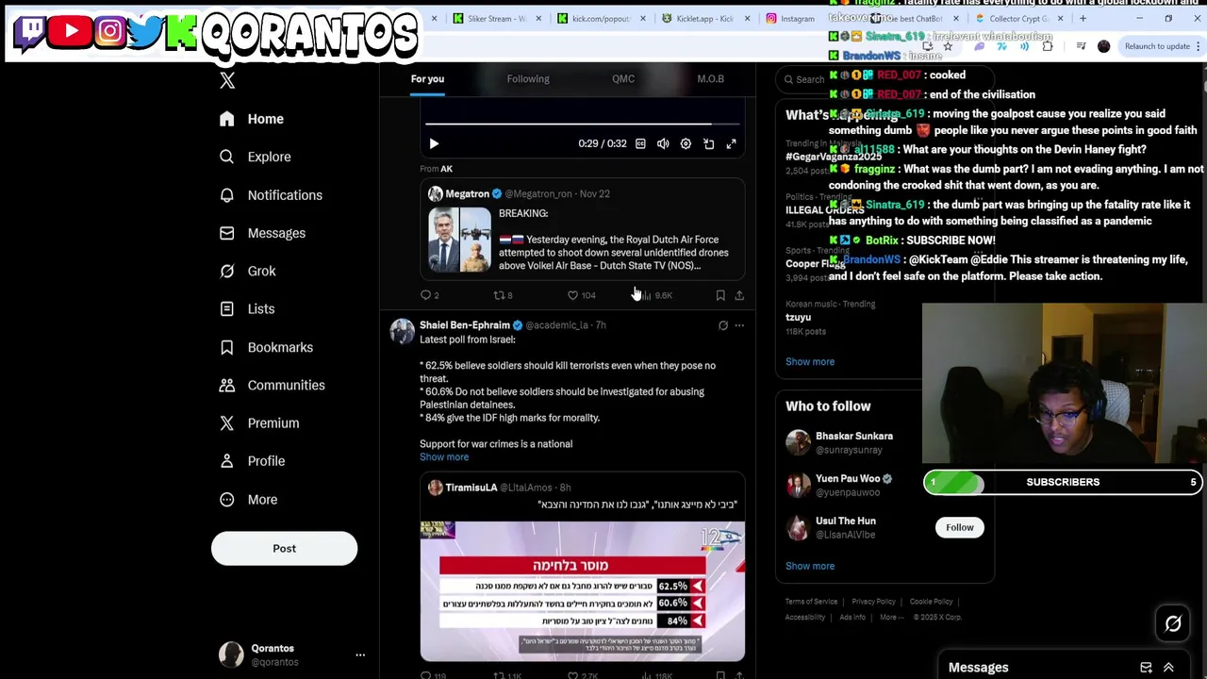Mute the video volume
1207x679 pixels.
point(663,143)
